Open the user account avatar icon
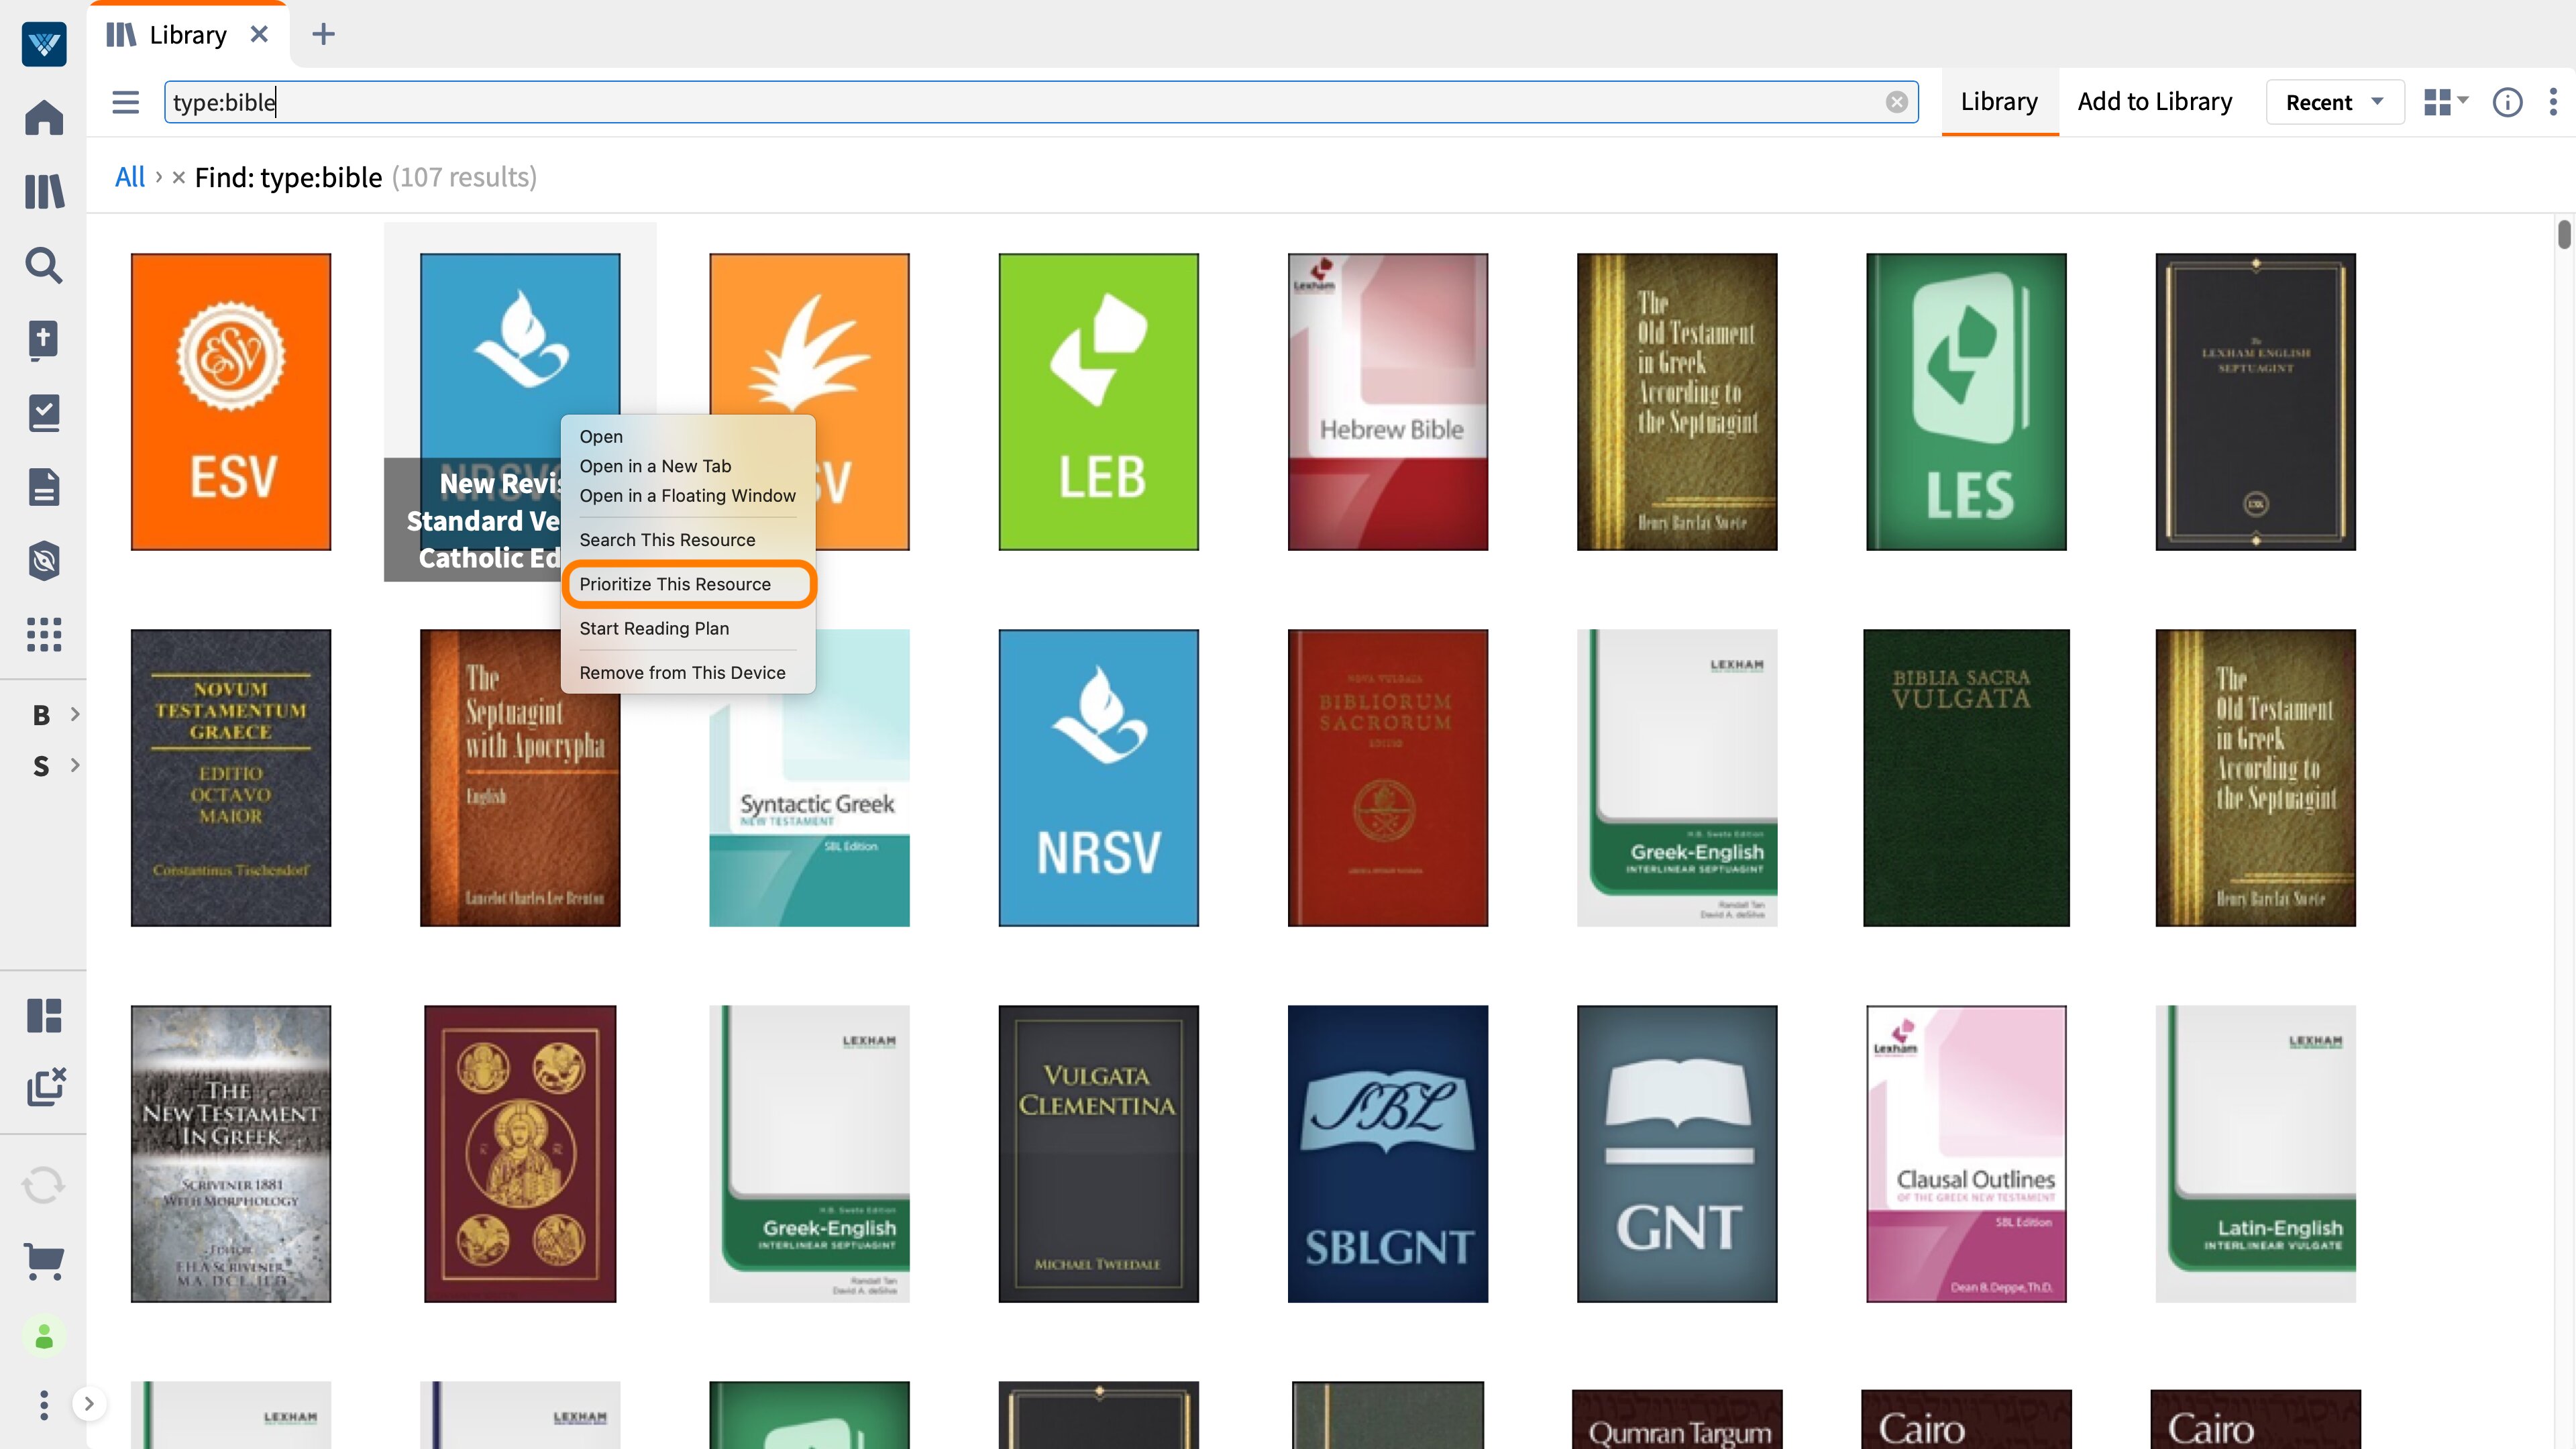This screenshot has width=2576, height=1449. click(43, 1337)
